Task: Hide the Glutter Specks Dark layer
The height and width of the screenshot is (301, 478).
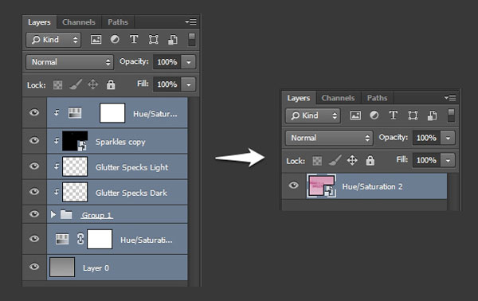Action: [x=34, y=192]
